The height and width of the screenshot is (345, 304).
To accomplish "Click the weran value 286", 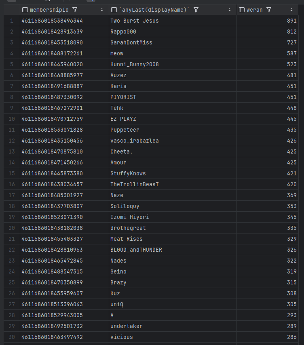I will [268, 337].
